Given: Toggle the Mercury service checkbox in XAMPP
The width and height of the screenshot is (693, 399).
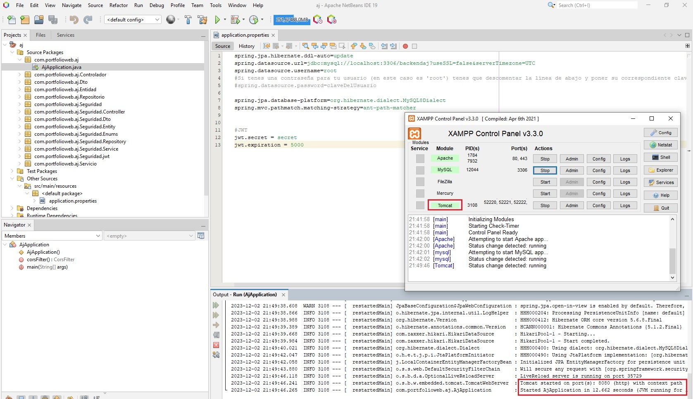Looking at the screenshot, I should [420, 193].
